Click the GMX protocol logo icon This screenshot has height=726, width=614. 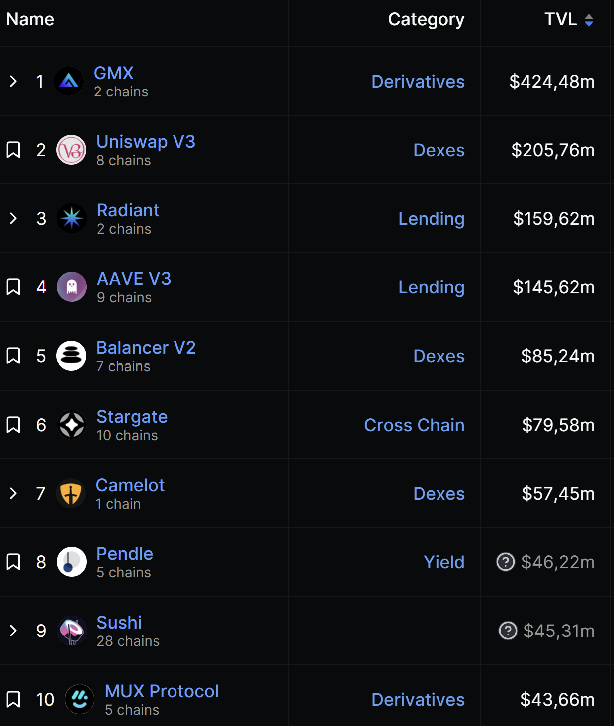pos(69,81)
